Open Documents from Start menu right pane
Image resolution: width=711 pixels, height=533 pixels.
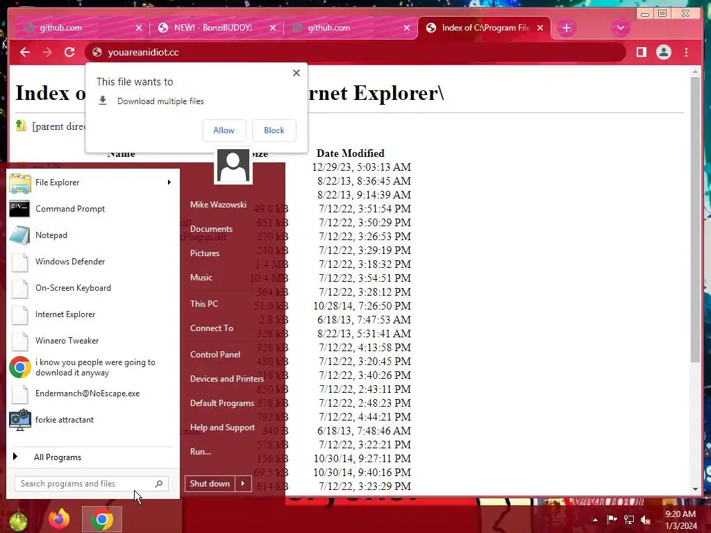tap(211, 229)
